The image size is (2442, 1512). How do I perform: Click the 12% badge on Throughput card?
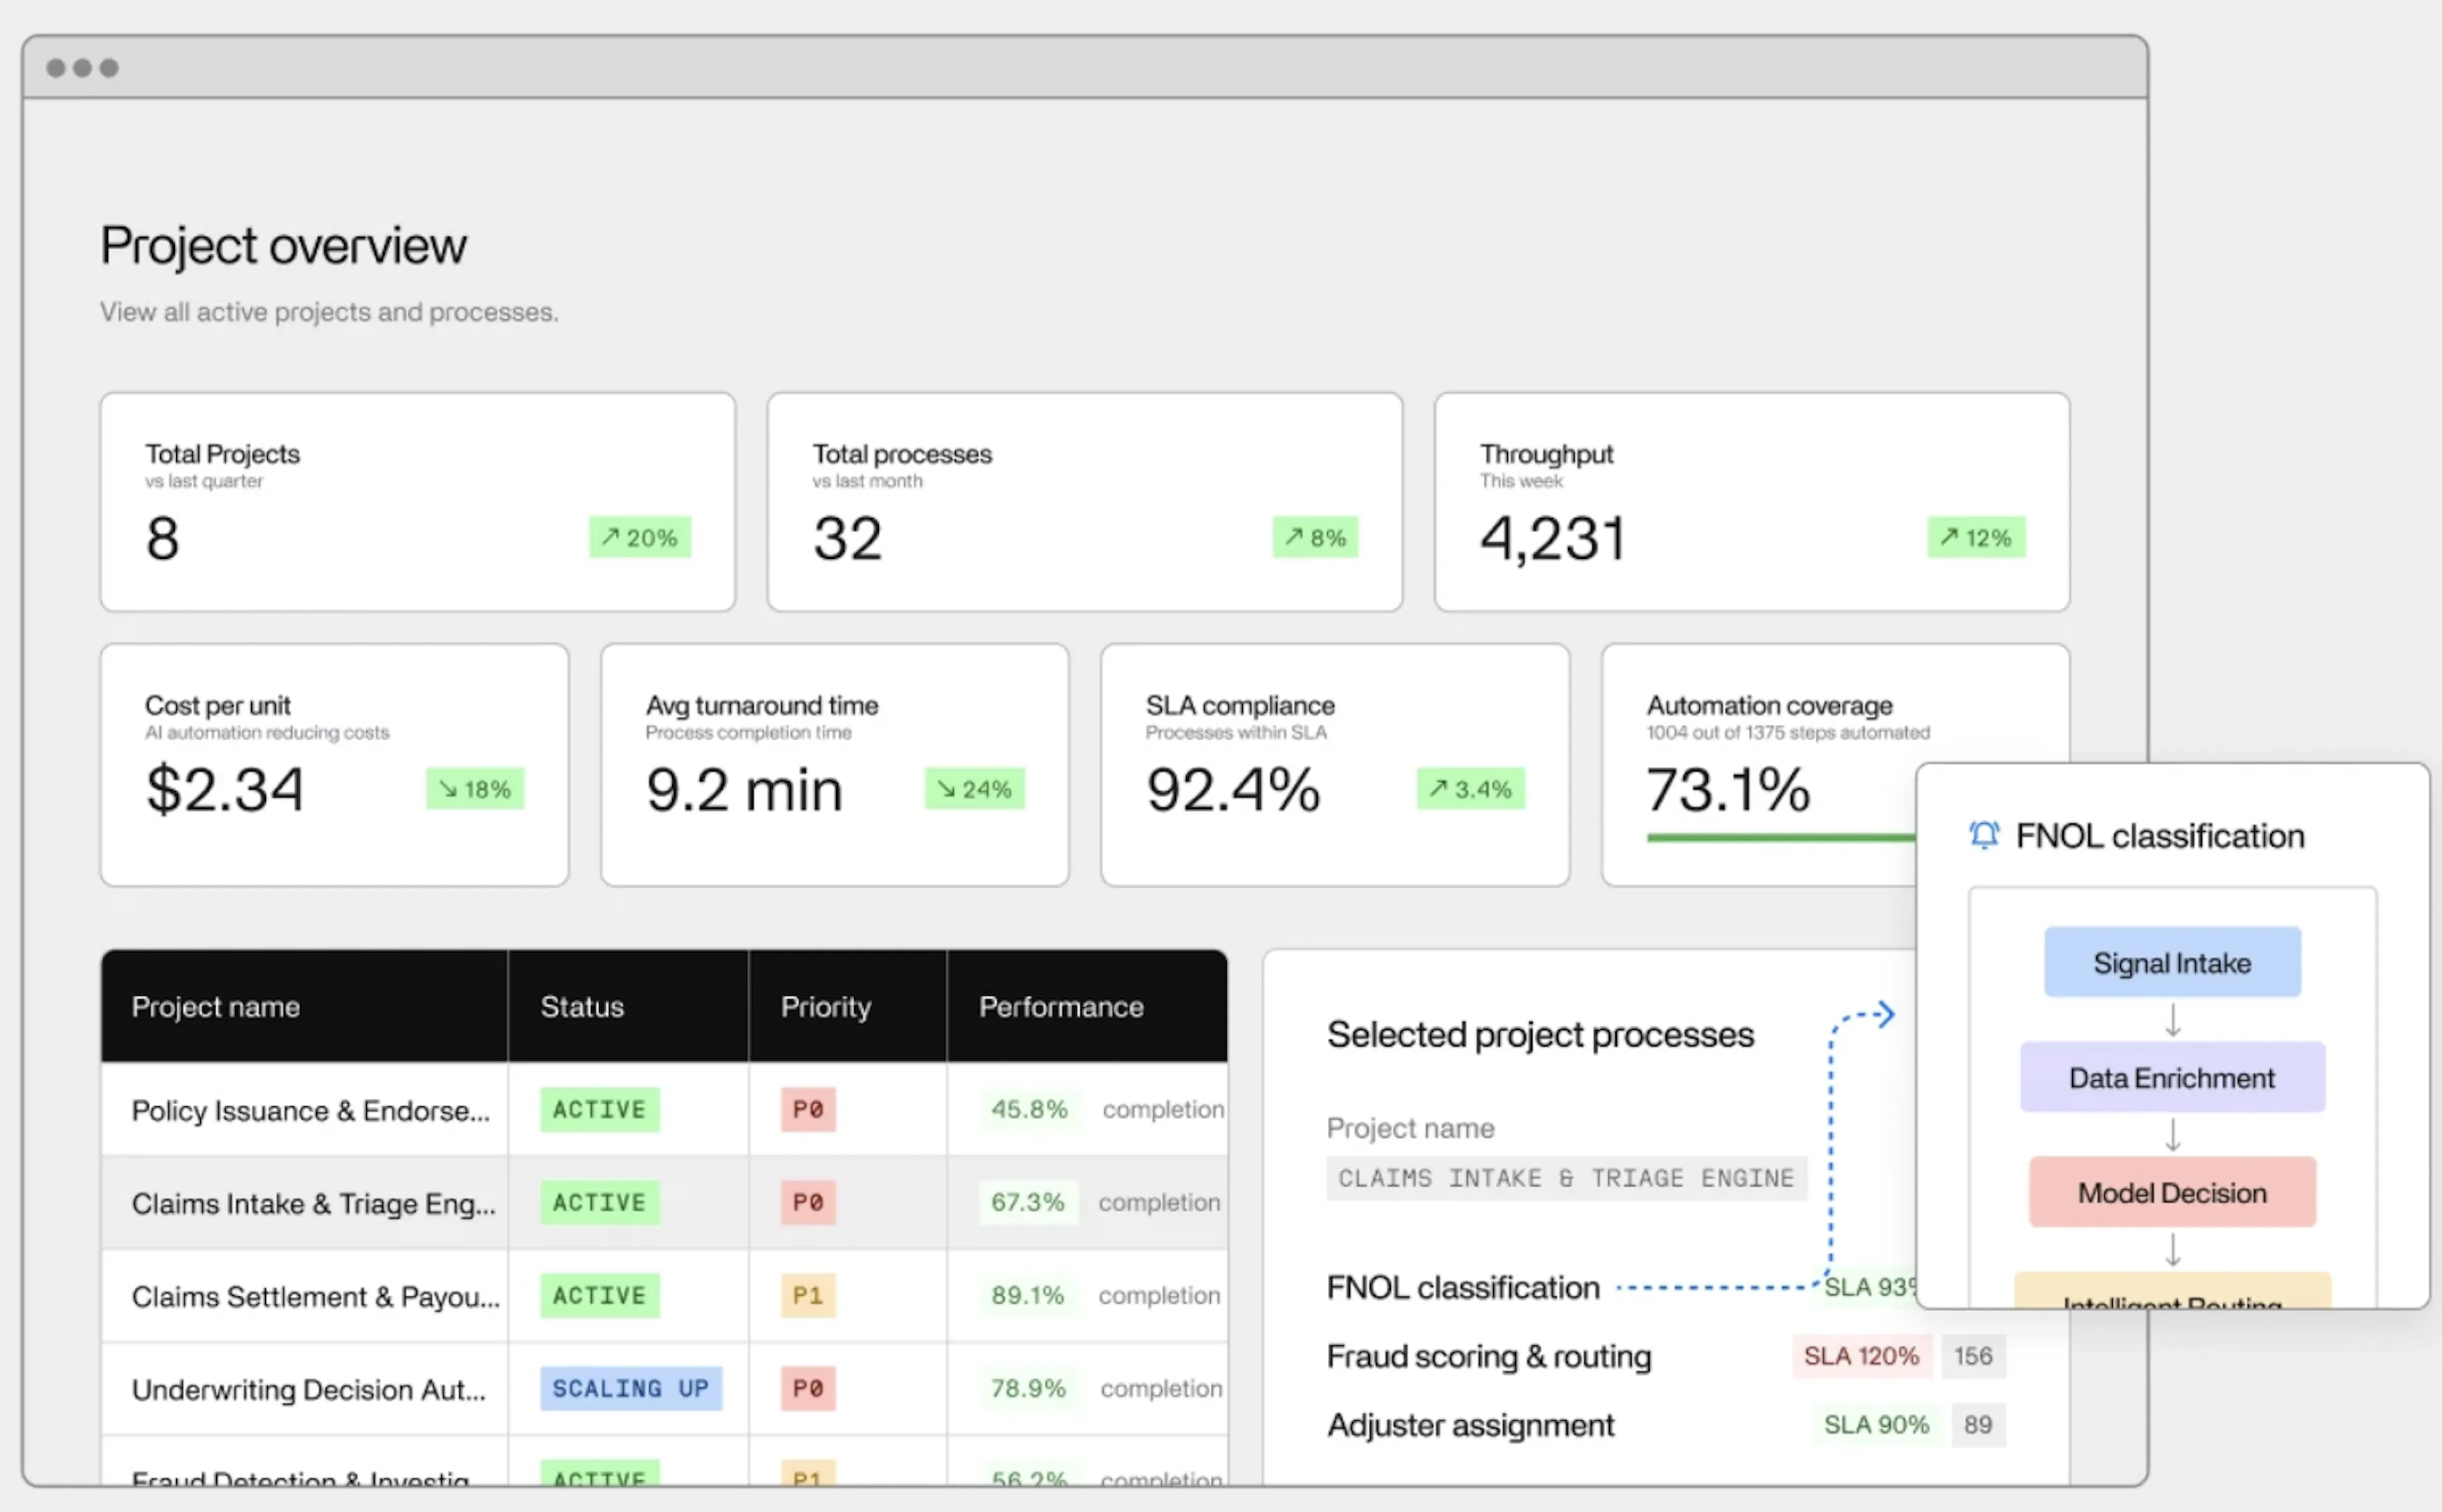1976,537
